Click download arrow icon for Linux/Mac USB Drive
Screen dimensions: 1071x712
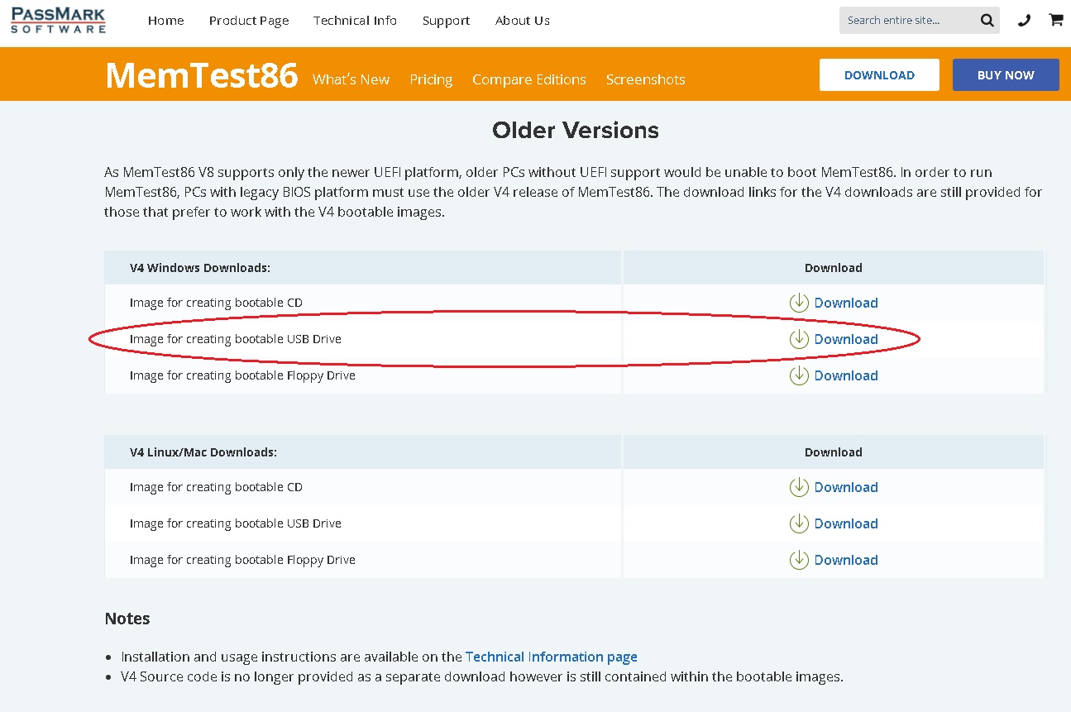pos(799,523)
